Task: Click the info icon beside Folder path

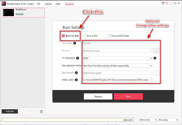Action: click(x=76, y=80)
